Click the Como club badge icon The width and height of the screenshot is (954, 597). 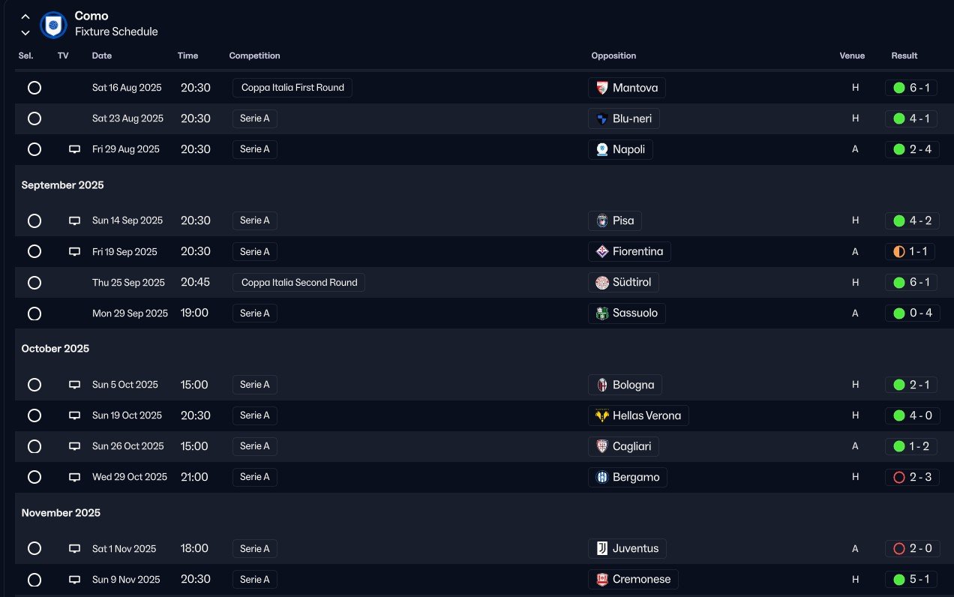tap(53, 25)
